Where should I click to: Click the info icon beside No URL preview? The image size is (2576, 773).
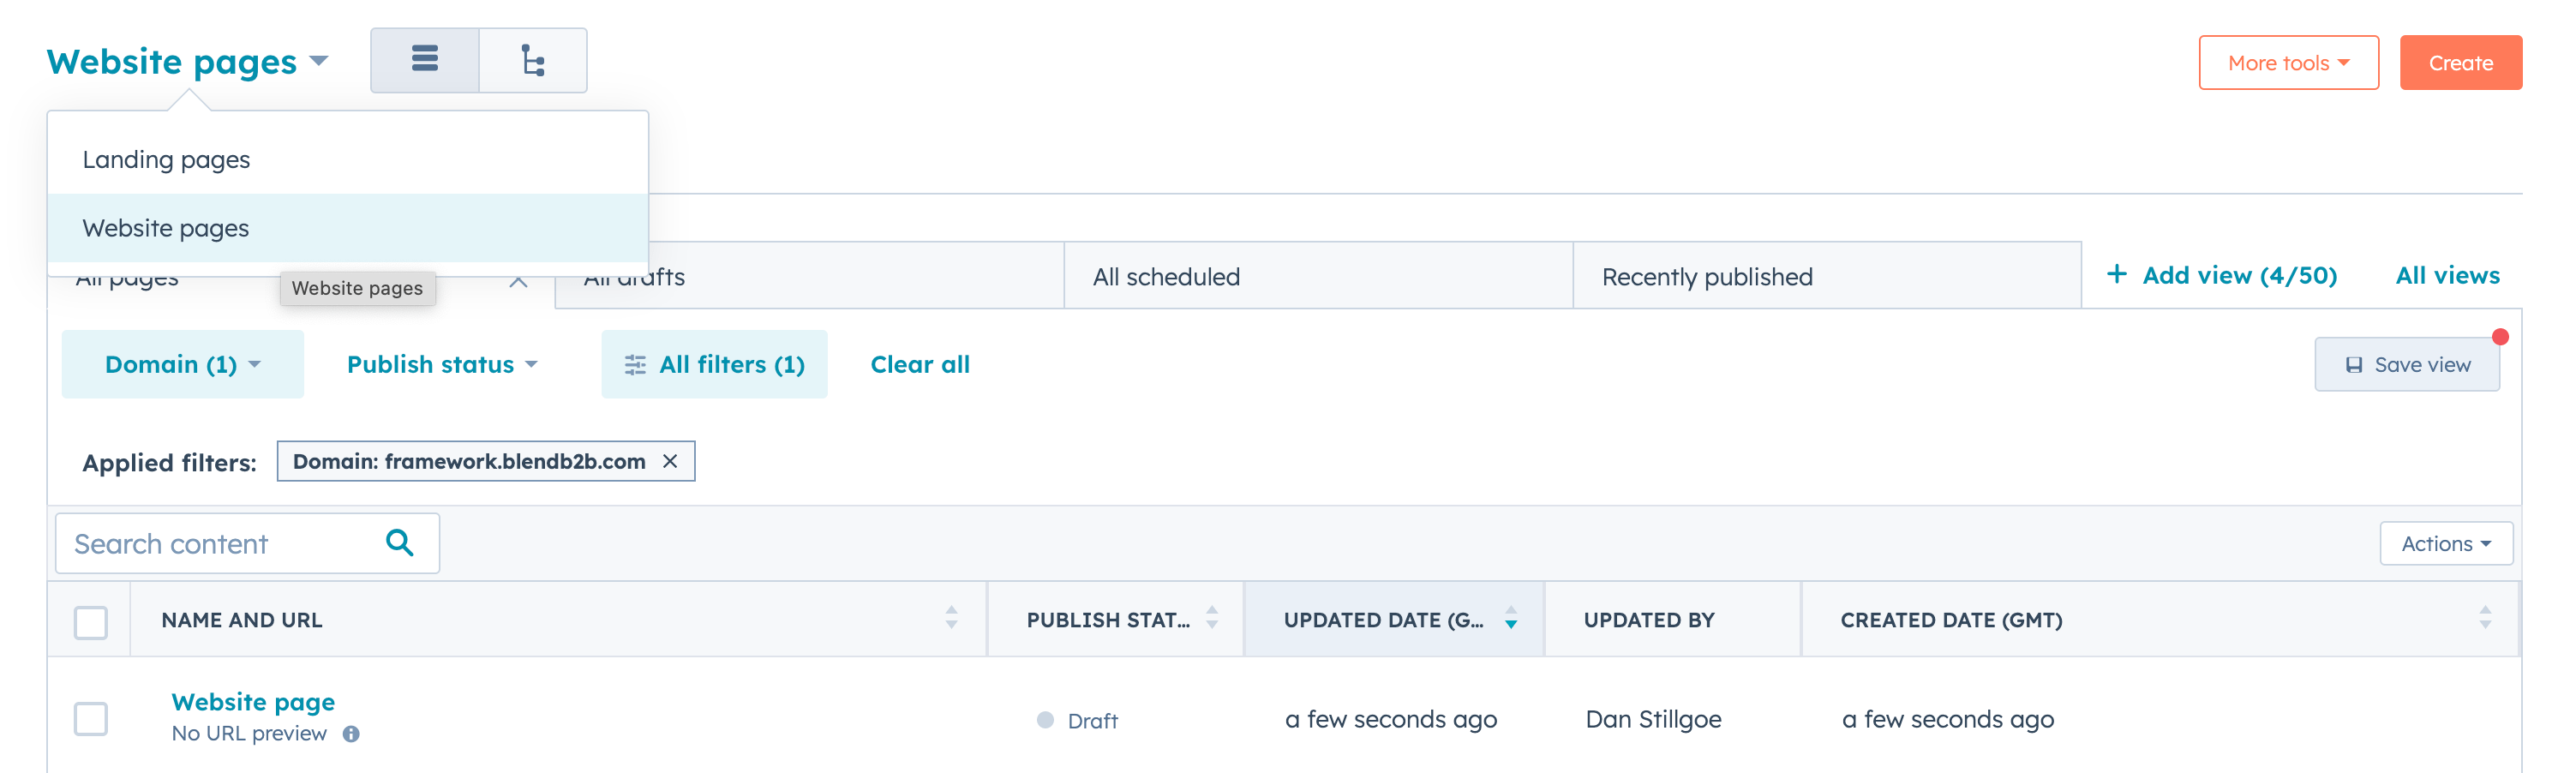(x=352, y=733)
